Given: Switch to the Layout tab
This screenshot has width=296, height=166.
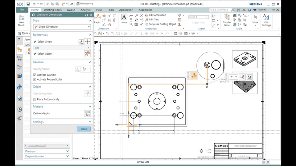Looking at the screenshot, I should pyautogui.click(x=71, y=10).
